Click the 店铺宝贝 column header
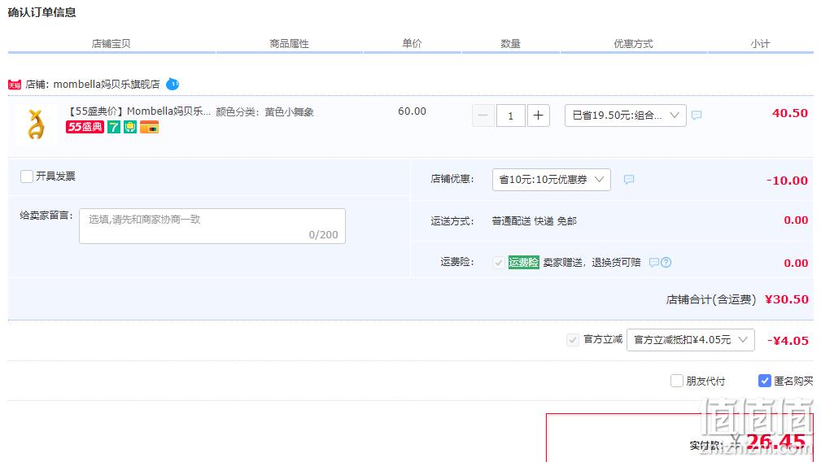The width and height of the screenshot is (821, 462). tap(111, 43)
